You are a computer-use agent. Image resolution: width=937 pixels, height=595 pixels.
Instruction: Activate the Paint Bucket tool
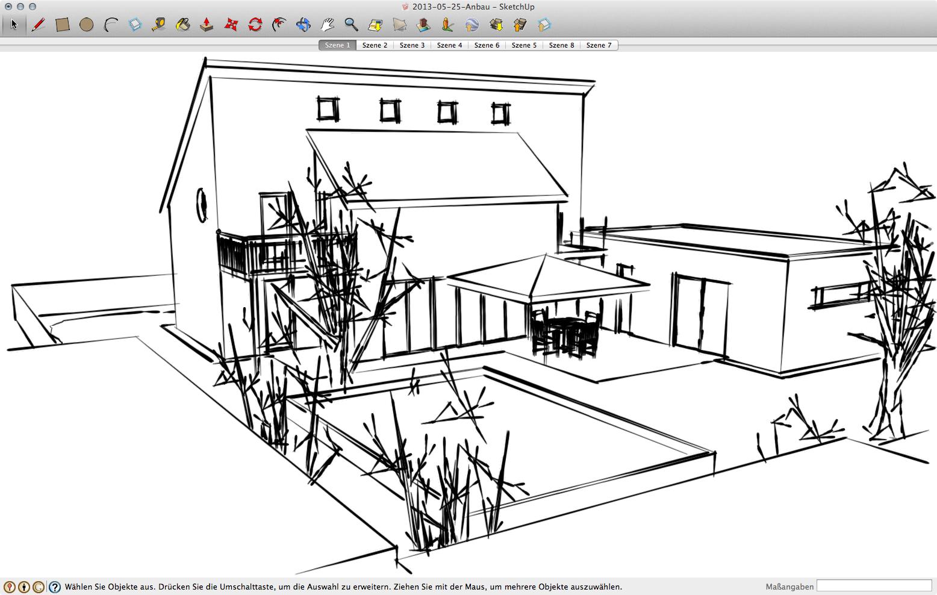pyautogui.click(x=183, y=25)
